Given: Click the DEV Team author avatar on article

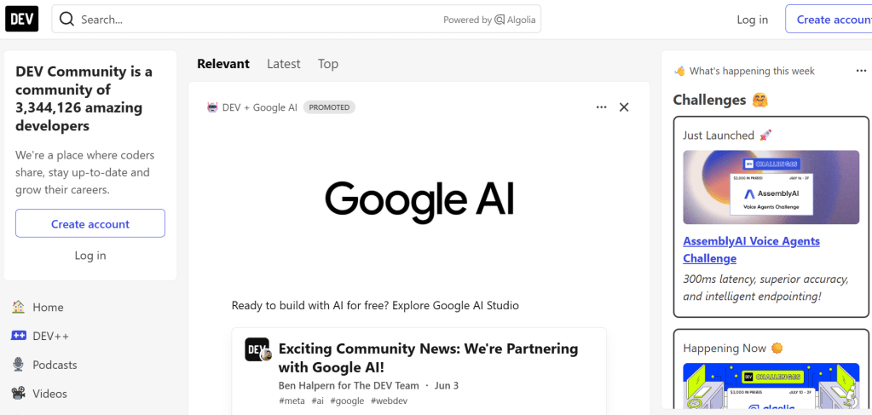Looking at the screenshot, I should click(257, 349).
